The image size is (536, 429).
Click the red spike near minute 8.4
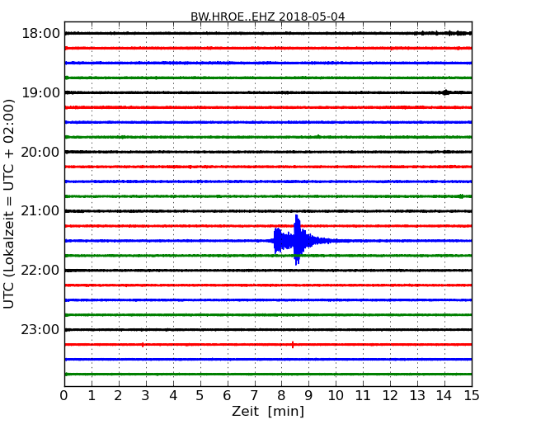click(293, 345)
